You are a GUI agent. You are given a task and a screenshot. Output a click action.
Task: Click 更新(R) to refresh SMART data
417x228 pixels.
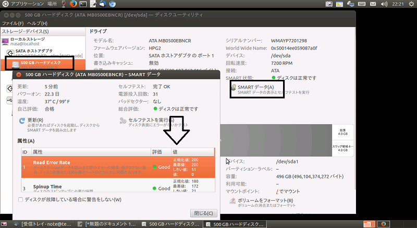point(59,125)
